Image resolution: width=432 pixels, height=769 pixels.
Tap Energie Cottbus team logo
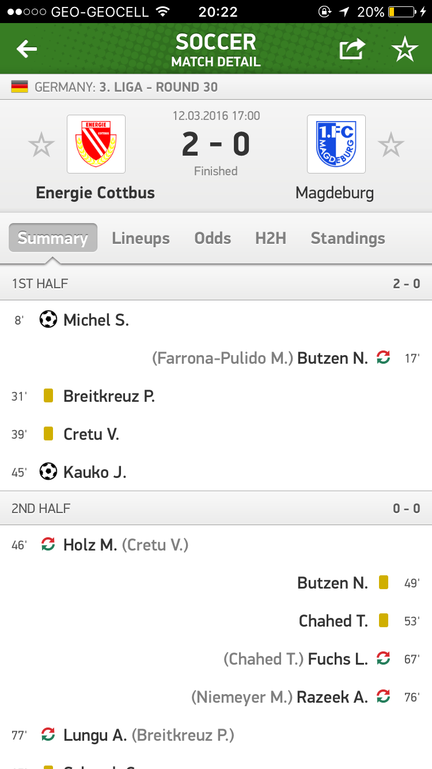[96, 144]
